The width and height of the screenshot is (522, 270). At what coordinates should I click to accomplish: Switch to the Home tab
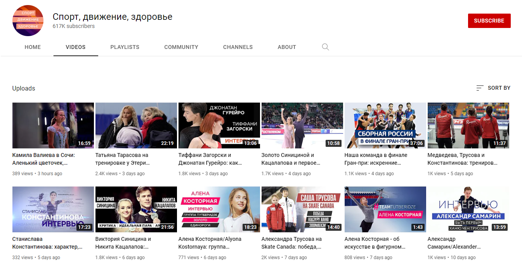coord(33,47)
